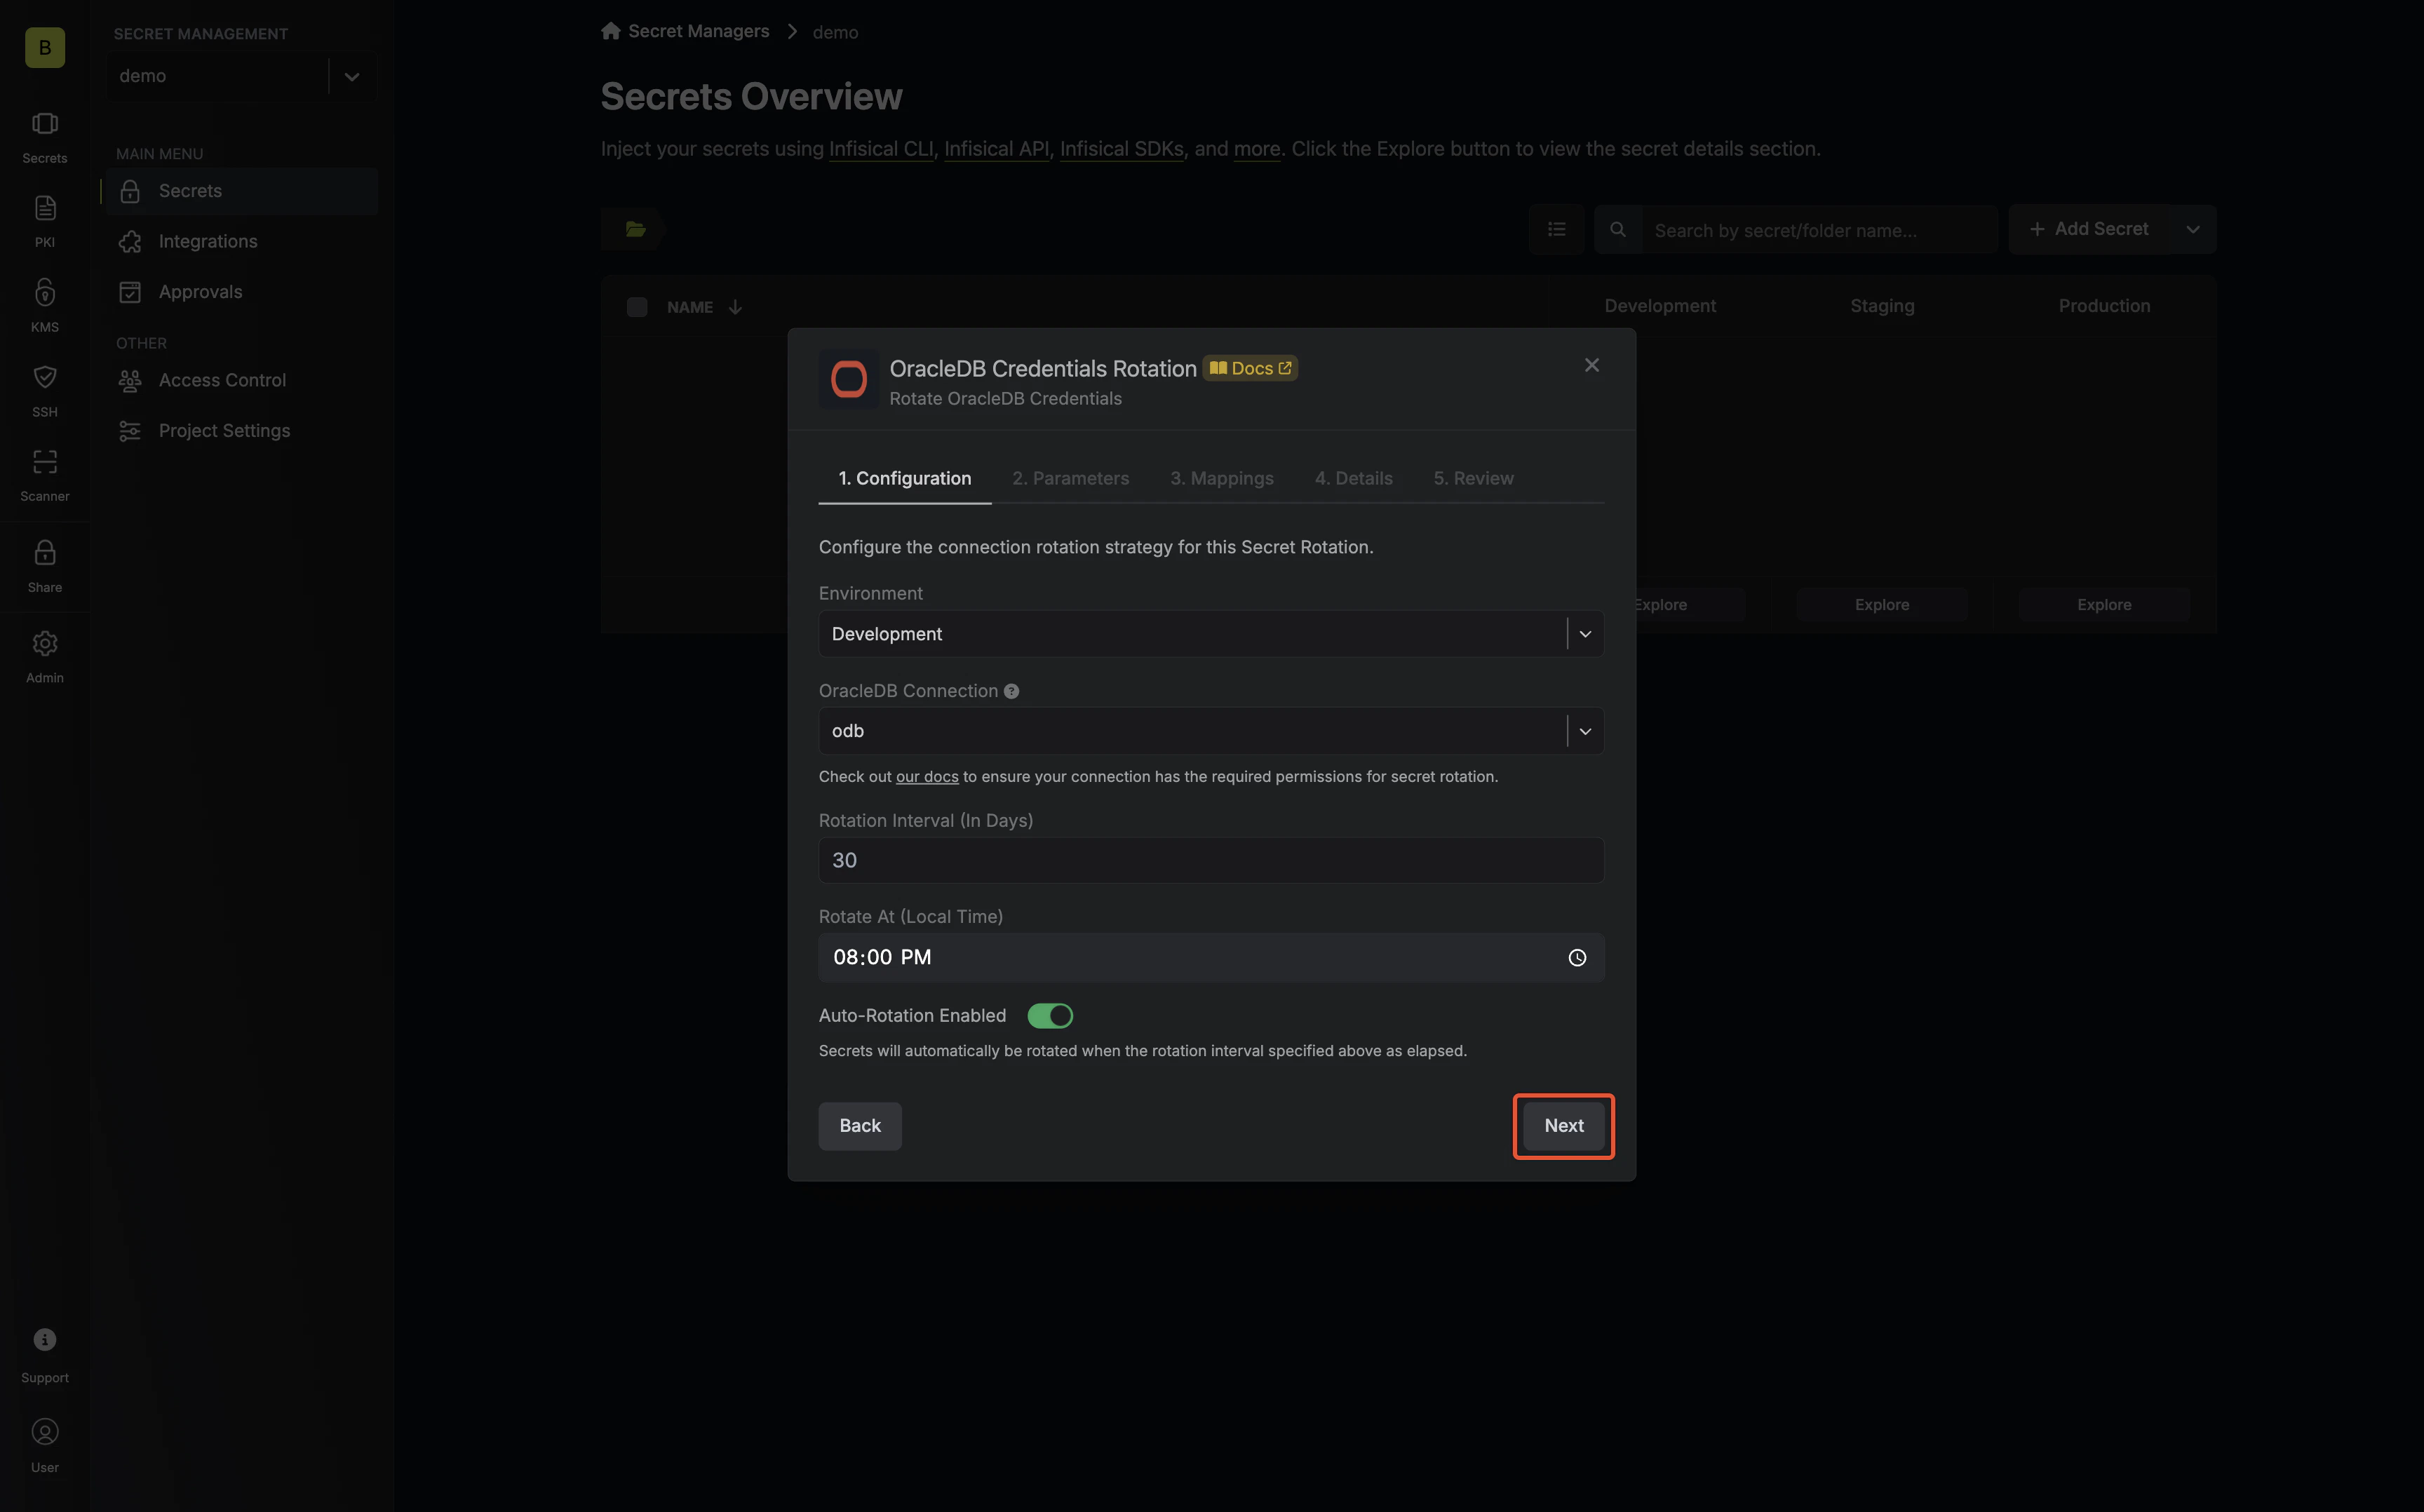The width and height of the screenshot is (2424, 1512).
Task: Open the KMS section icon
Action: click(45, 305)
